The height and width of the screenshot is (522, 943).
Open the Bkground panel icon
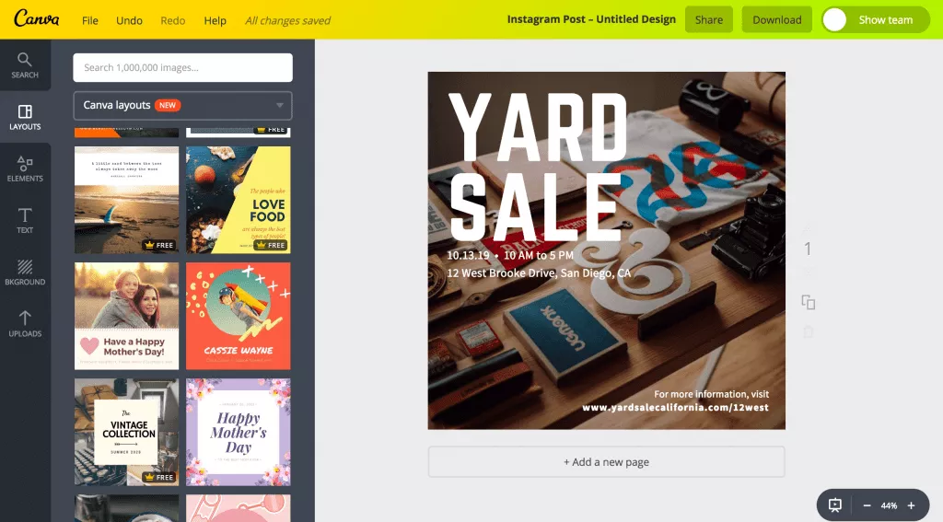tap(25, 273)
